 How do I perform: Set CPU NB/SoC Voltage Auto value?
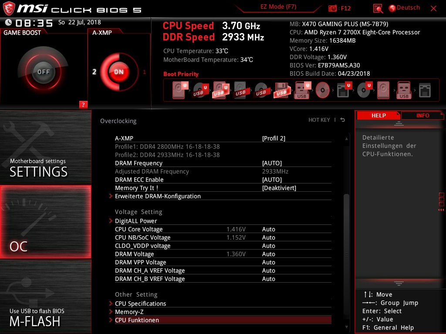(268, 237)
